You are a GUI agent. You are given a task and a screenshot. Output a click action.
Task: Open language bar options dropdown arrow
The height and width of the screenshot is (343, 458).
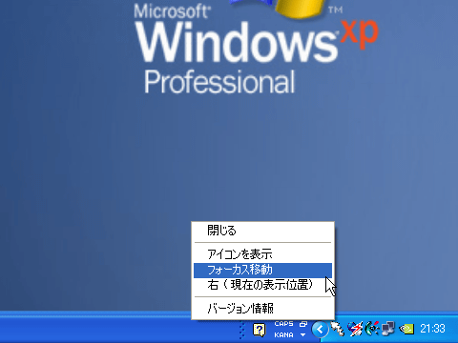pyautogui.click(x=303, y=335)
